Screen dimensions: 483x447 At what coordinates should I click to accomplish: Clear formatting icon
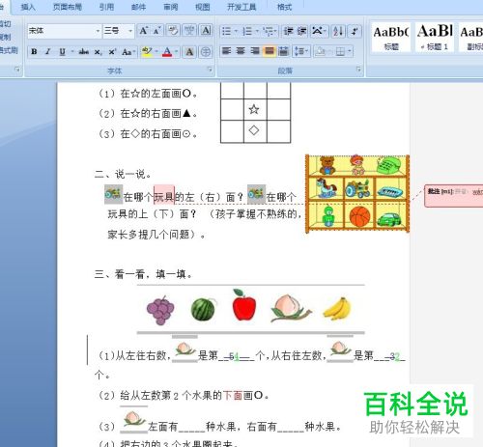(x=173, y=31)
